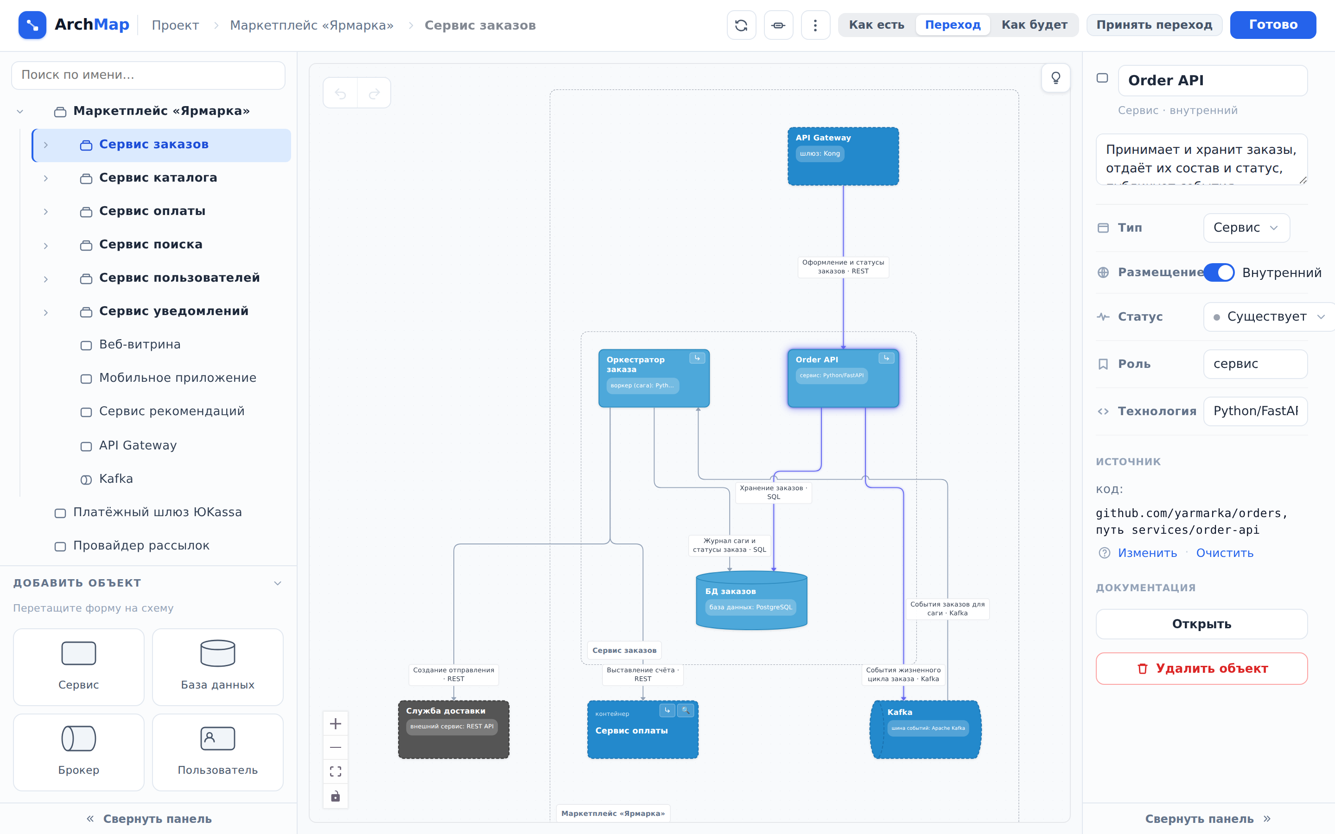Click the refresh sync icon in header
This screenshot has height=834, width=1335.
coord(741,25)
